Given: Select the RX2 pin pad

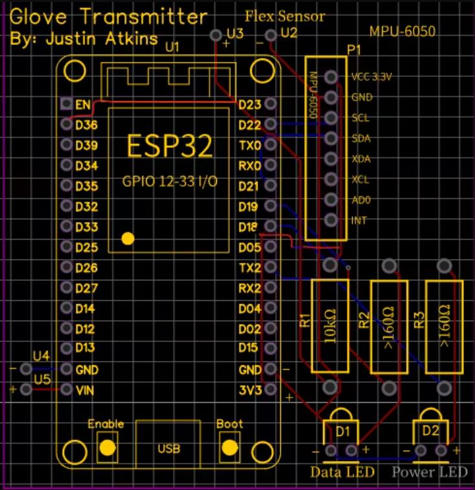Looking at the screenshot, I should coord(271,287).
